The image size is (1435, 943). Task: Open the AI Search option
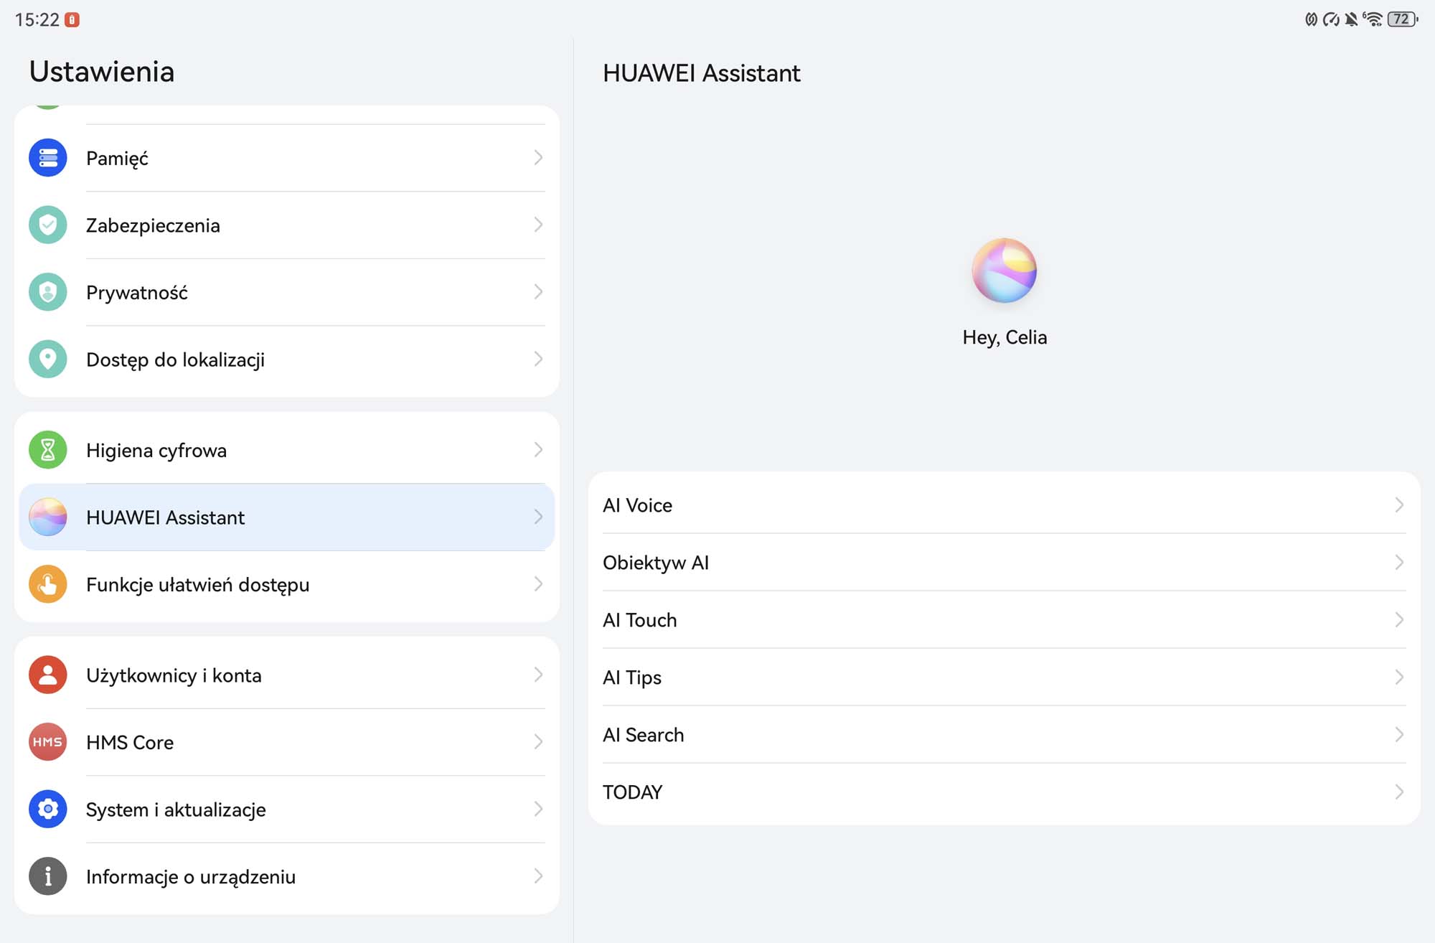(1004, 735)
